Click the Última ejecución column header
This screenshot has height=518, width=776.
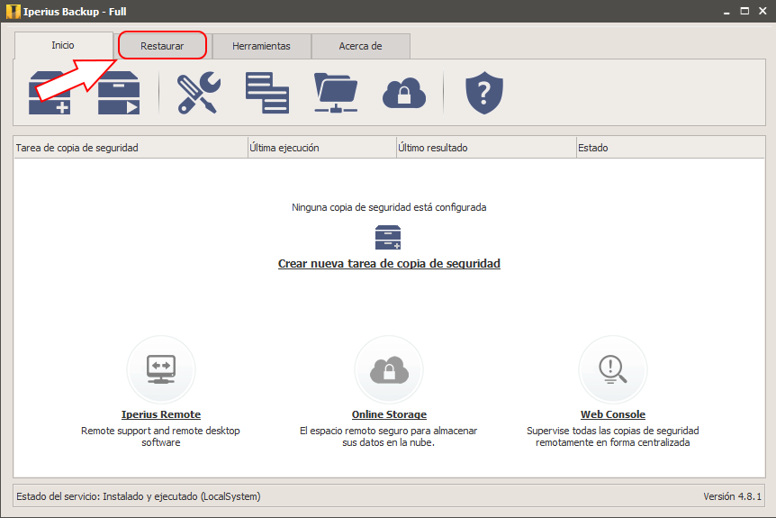coord(322,148)
